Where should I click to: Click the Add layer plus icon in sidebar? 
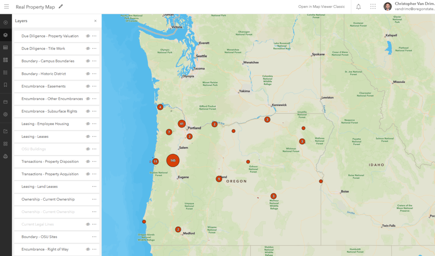coord(6,23)
